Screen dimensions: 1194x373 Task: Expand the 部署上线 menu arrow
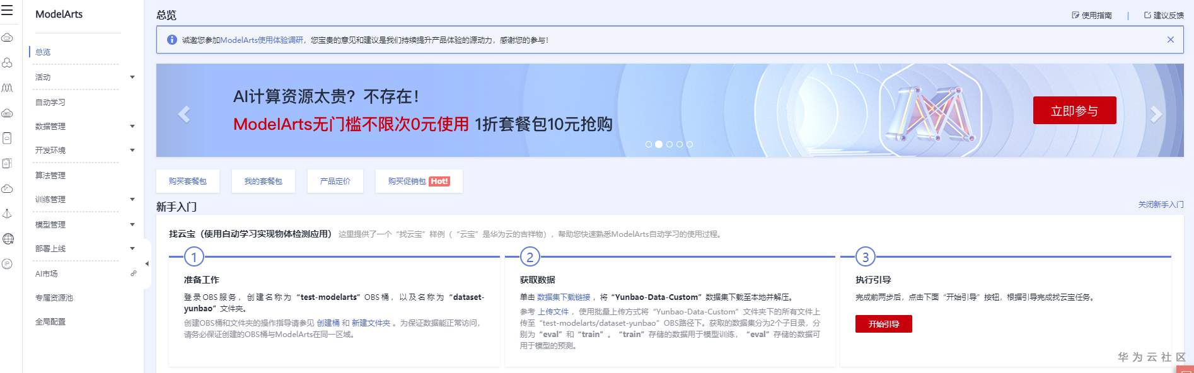tap(132, 249)
